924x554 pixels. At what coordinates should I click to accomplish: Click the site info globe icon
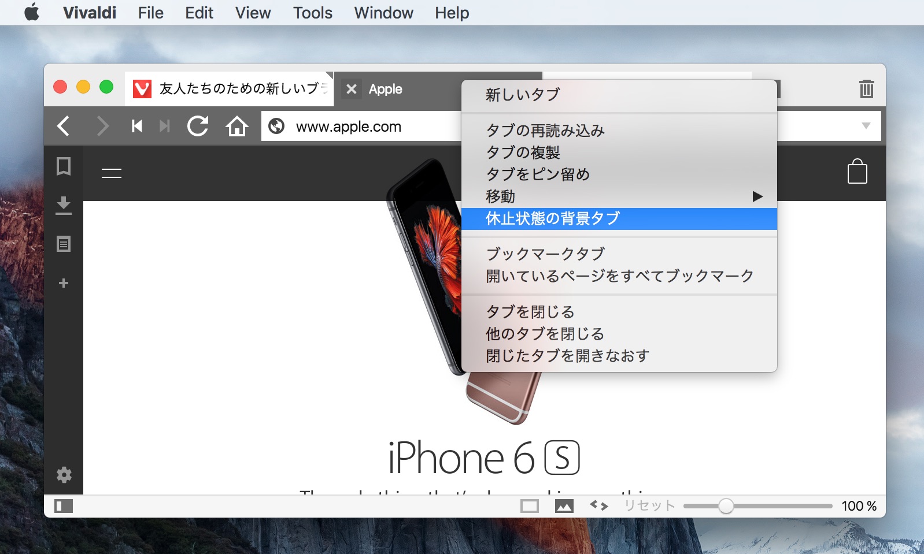coord(276,126)
